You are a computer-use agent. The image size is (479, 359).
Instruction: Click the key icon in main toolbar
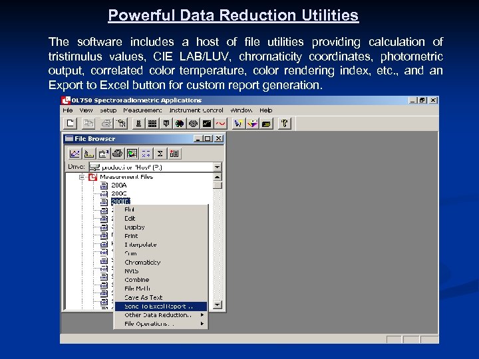pos(285,124)
